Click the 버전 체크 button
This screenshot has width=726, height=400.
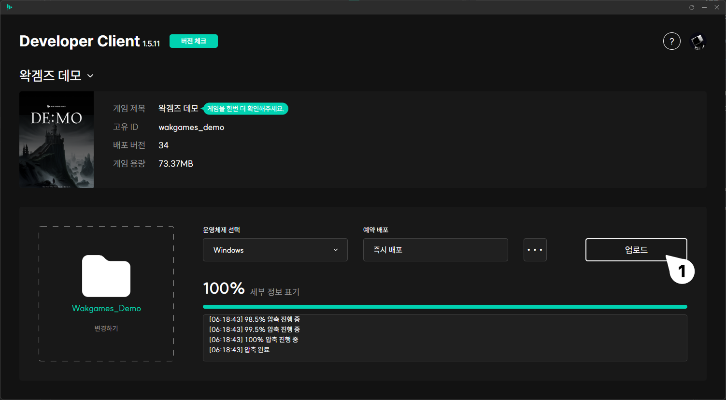pyautogui.click(x=194, y=41)
